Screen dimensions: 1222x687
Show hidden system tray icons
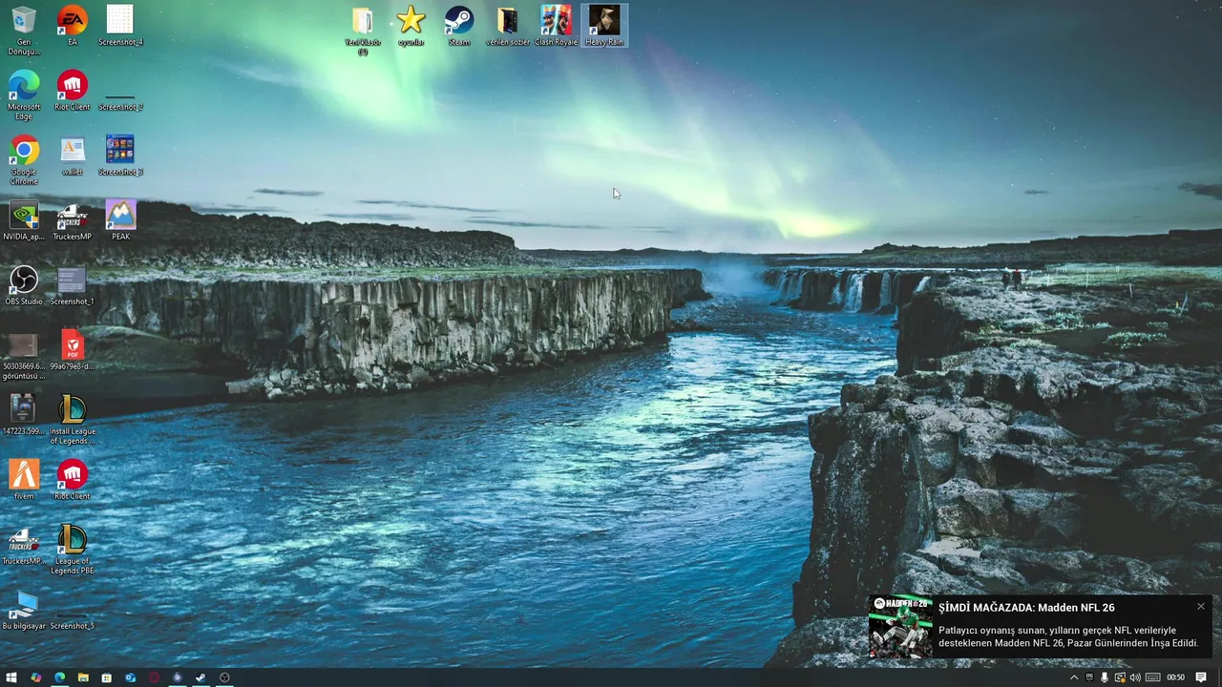pyautogui.click(x=1074, y=677)
